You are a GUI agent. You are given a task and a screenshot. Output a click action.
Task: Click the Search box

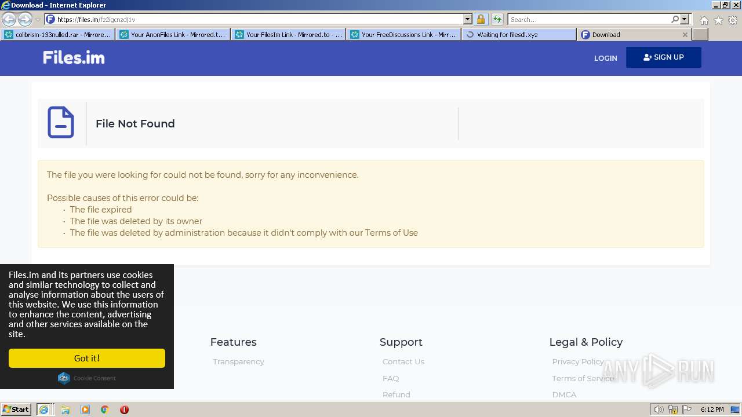[588, 19]
